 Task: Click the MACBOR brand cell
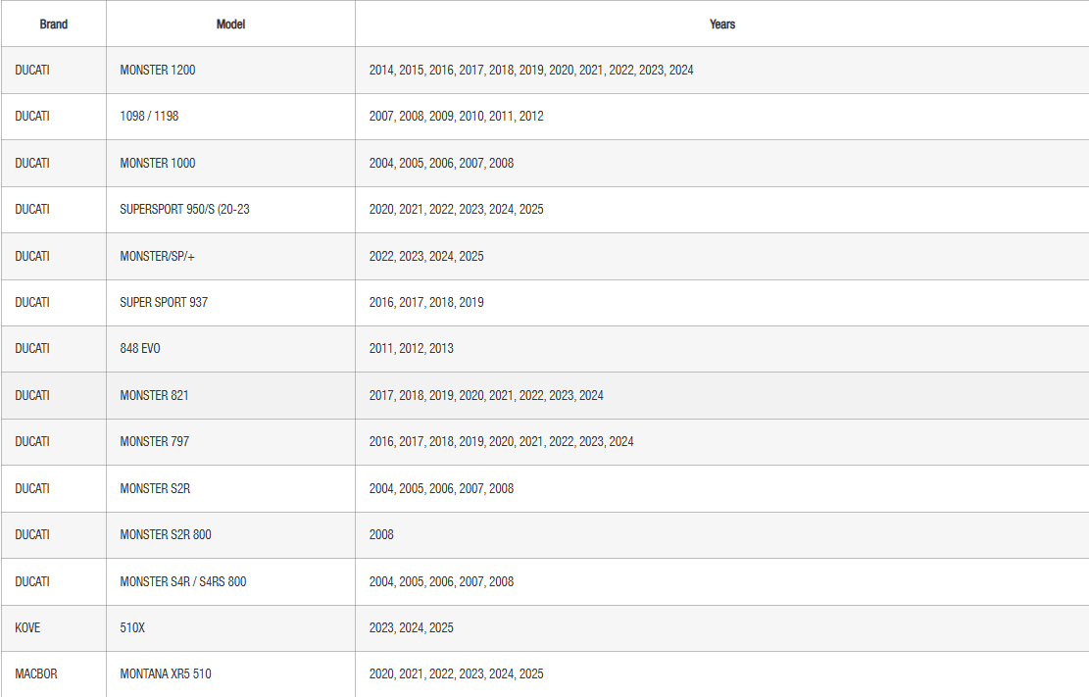[x=36, y=673]
